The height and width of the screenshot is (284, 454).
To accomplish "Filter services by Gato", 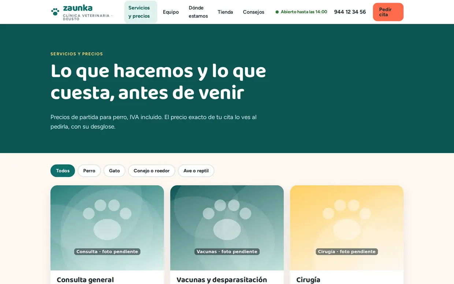I will (114, 171).
